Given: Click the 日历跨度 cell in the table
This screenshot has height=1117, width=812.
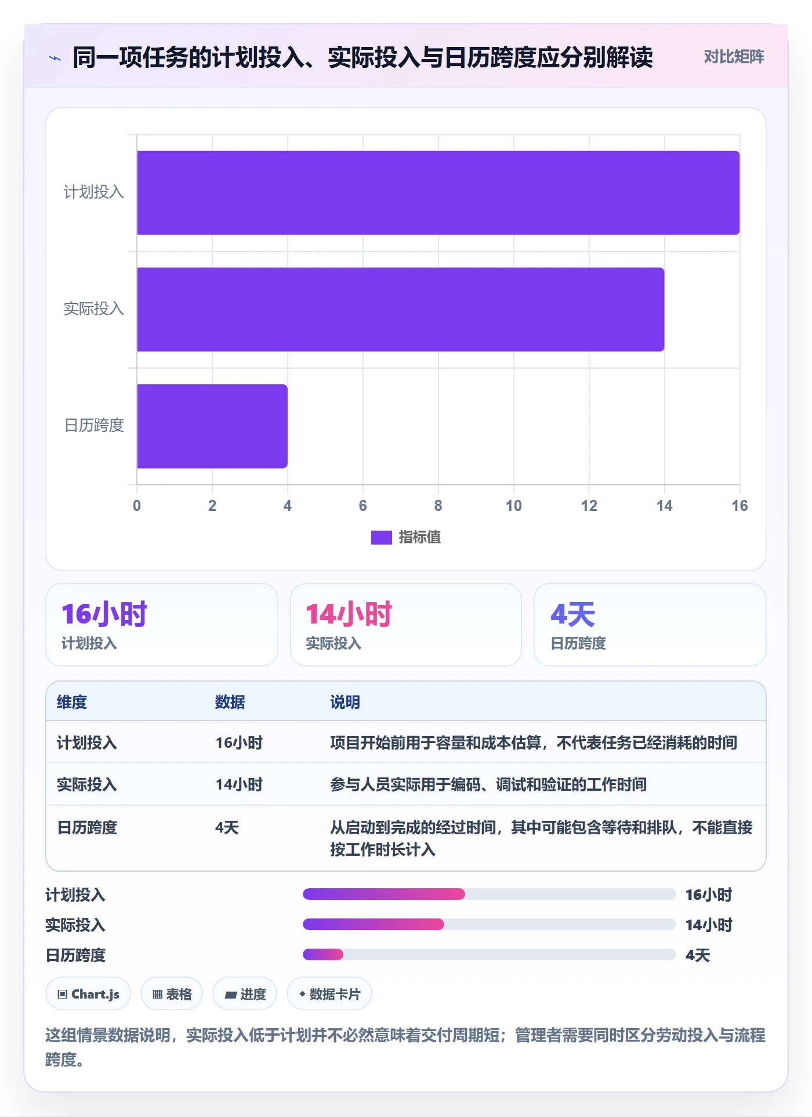Looking at the screenshot, I should [87, 827].
